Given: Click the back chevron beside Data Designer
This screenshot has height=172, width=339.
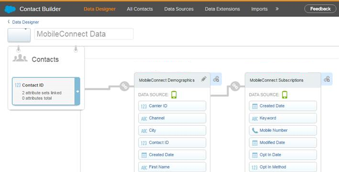Looking at the screenshot, I should pyautogui.click(x=9, y=22).
